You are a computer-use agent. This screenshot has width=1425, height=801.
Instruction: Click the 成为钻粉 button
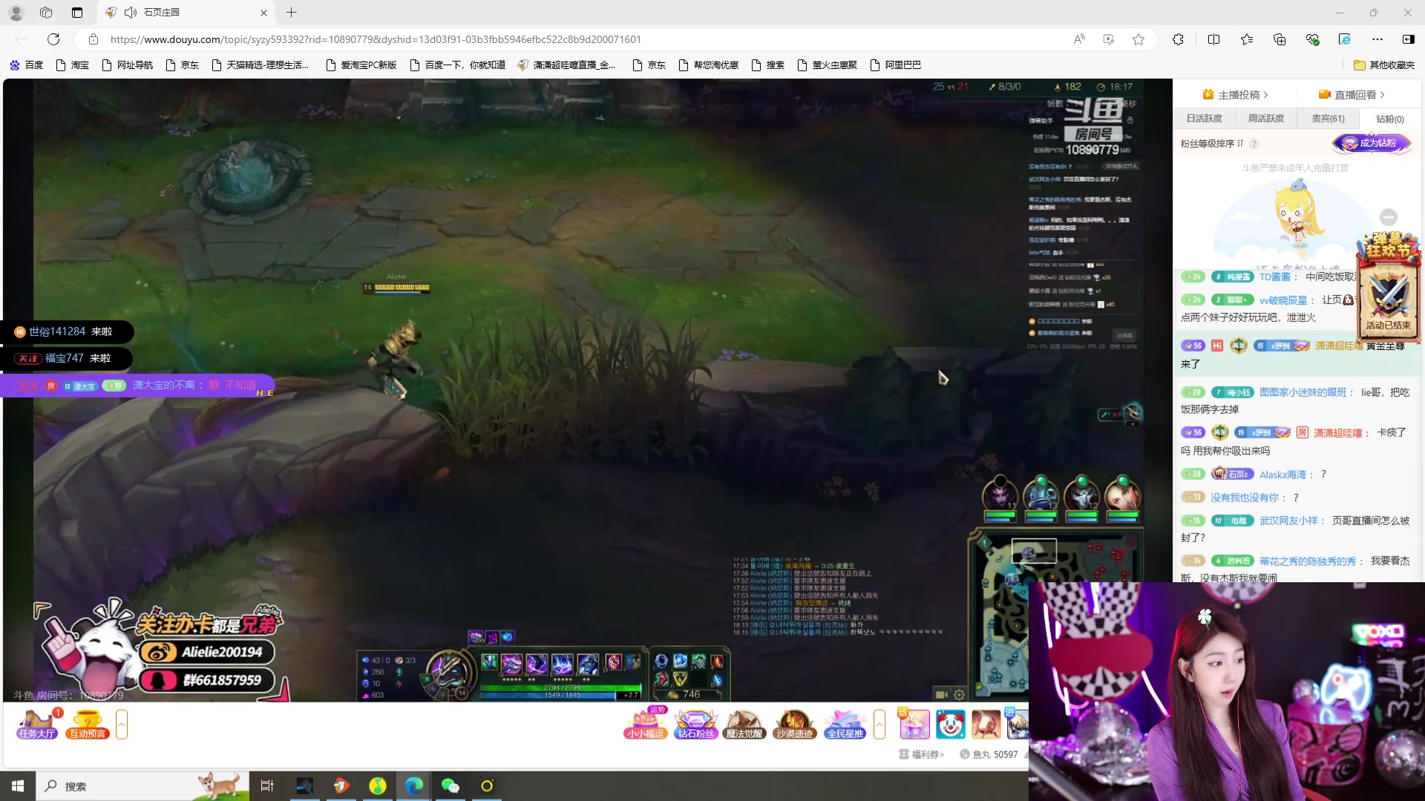[x=1371, y=143]
